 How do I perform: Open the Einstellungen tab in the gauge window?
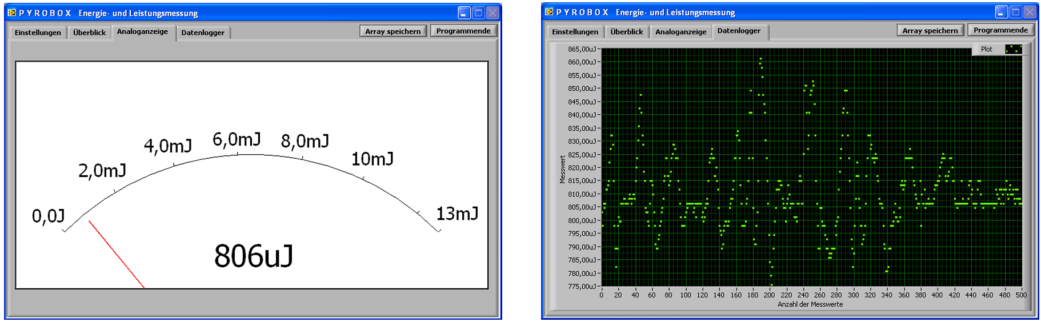[38, 33]
